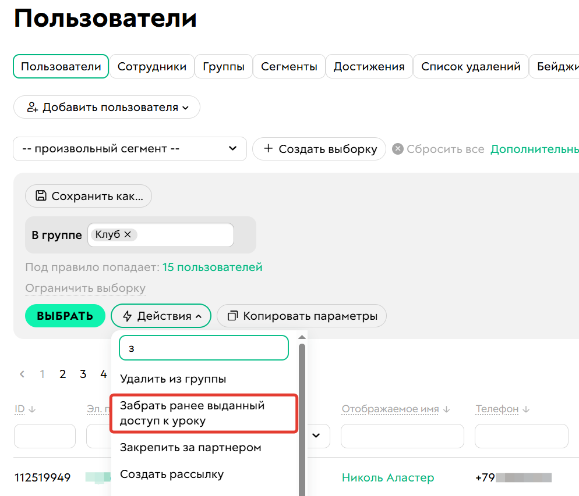Screen dimensions: 579x496
Task: Open the "Сегменты" tab
Action: click(289, 66)
